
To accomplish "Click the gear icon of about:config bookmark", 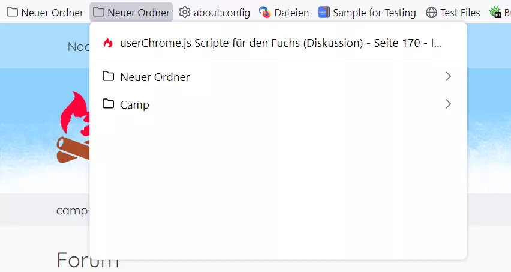I will (185, 13).
